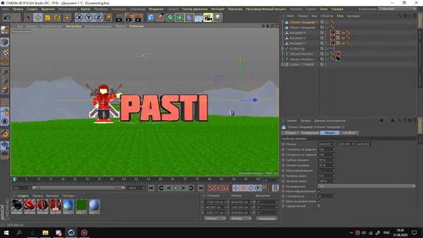Click the Уровень моря stepper arrows
This screenshot has width=423, height=238.
(x=334, y=176)
